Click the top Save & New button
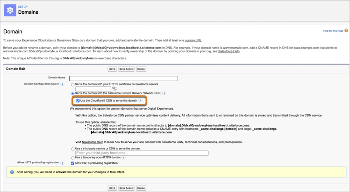The image size is (350, 192). click(126, 69)
